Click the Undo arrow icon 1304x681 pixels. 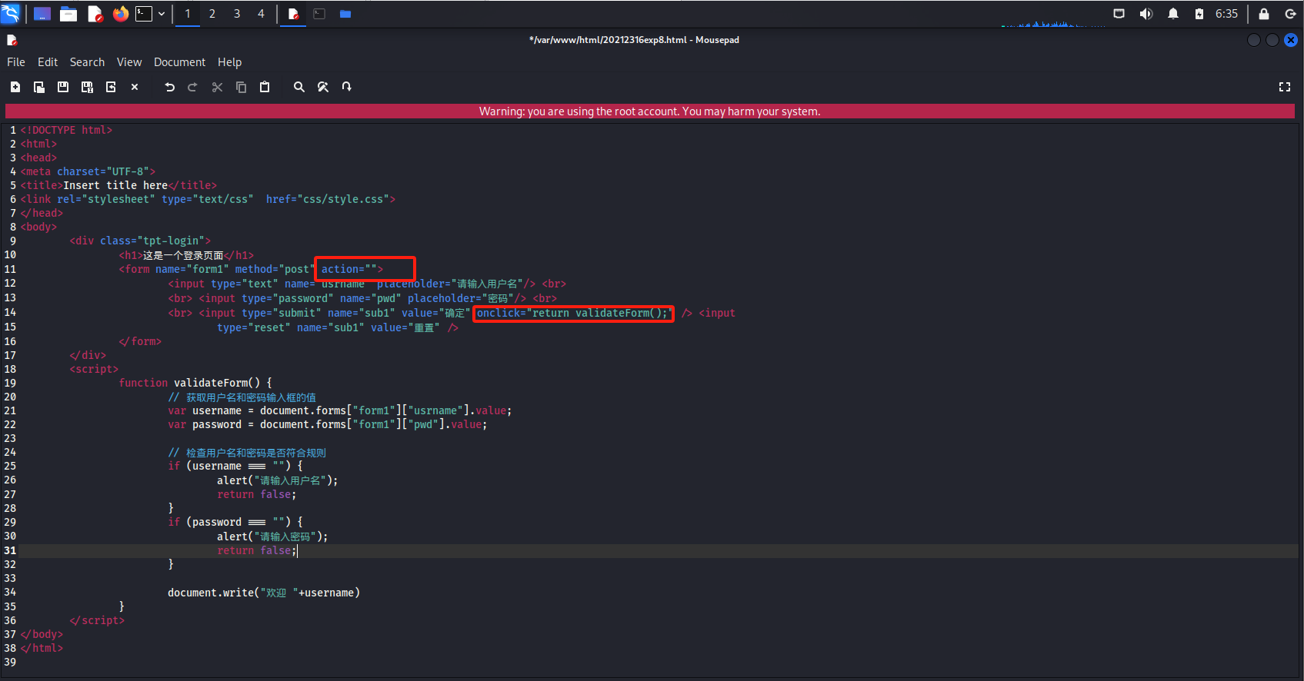169,87
